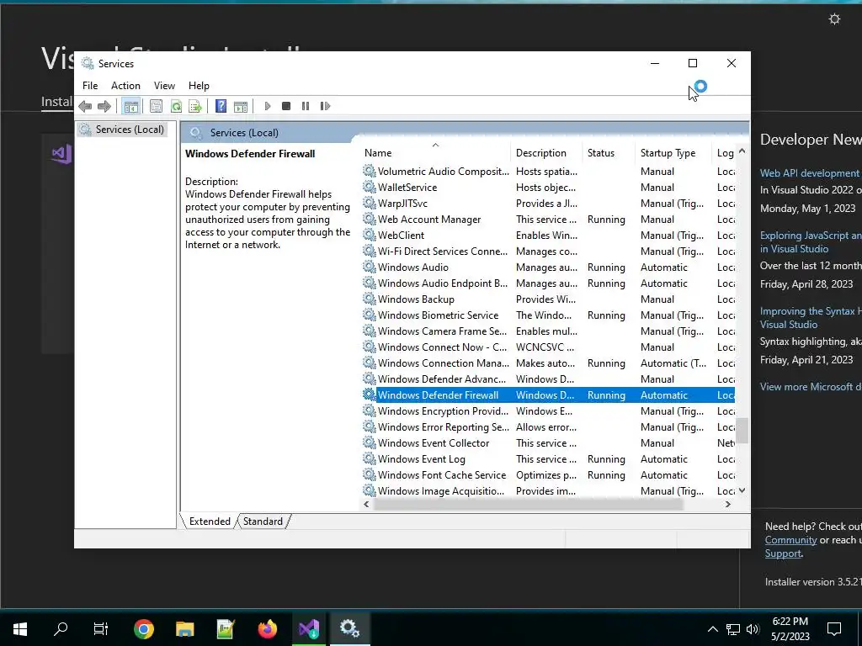Open Firefox from the taskbar
Viewport: 862px width, 646px height.
268,628
